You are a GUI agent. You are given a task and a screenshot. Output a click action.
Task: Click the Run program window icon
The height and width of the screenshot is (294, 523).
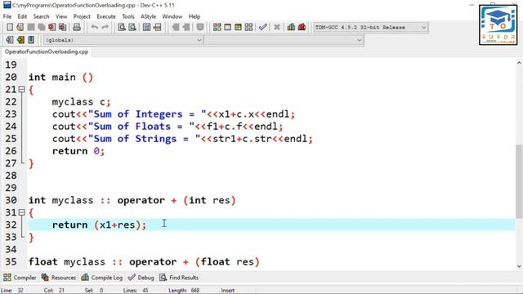227,27
